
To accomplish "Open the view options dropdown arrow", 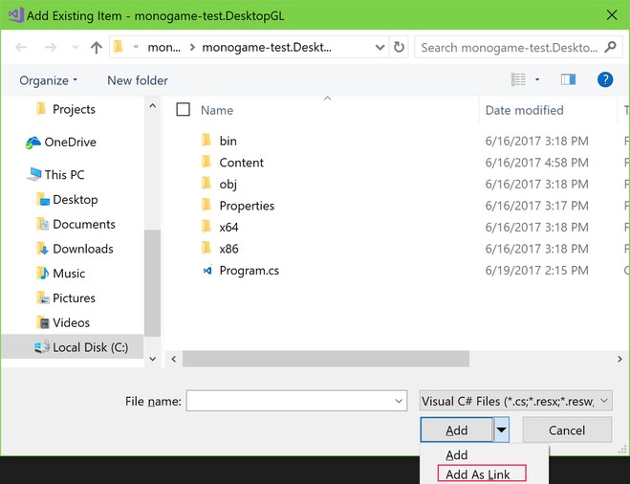I will pos(537,79).
